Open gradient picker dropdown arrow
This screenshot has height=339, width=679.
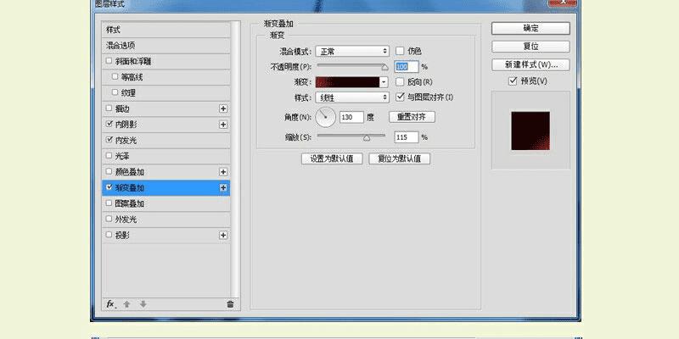point(384,82)
